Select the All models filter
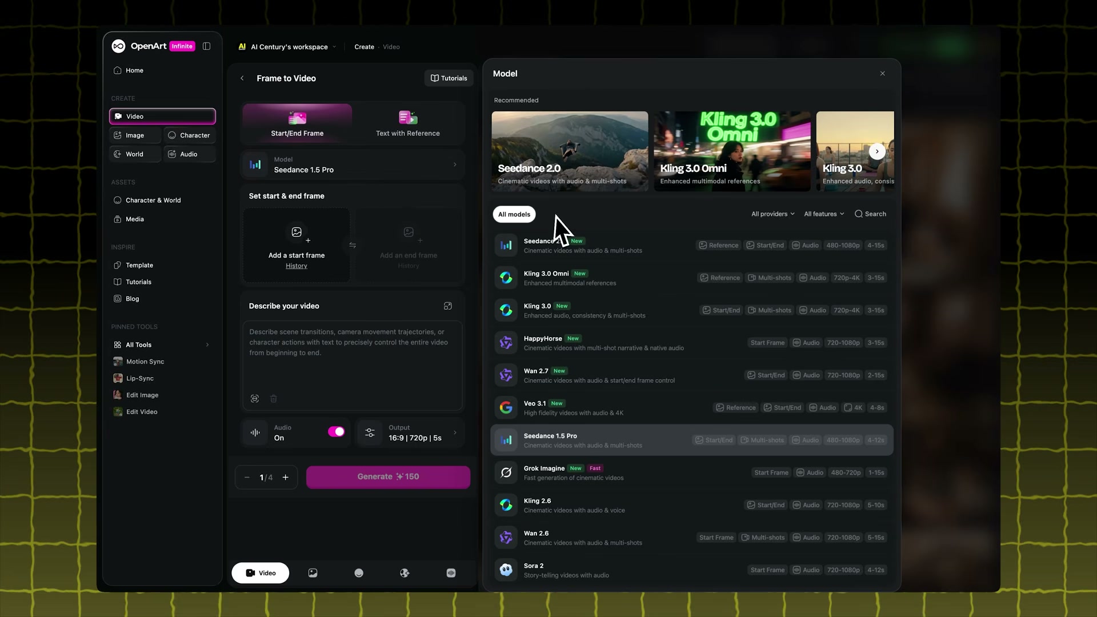The width and height of the screenshot is (1097, 617). click(x=514, y=214)
